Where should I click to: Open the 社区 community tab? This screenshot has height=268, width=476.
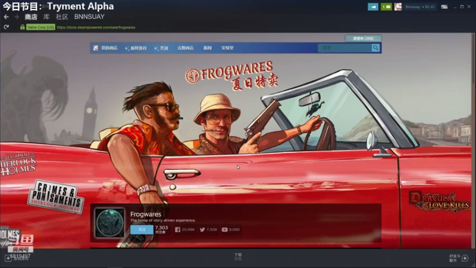(62, 17)
